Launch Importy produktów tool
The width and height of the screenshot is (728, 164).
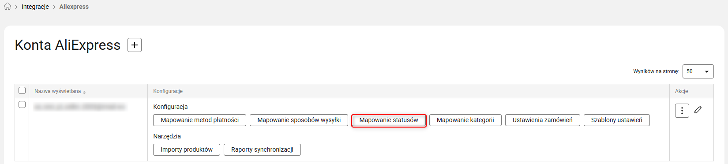pyautogui.click(x=187, y=149)
